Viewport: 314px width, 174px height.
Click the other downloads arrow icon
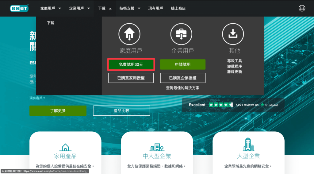point(233,34)
